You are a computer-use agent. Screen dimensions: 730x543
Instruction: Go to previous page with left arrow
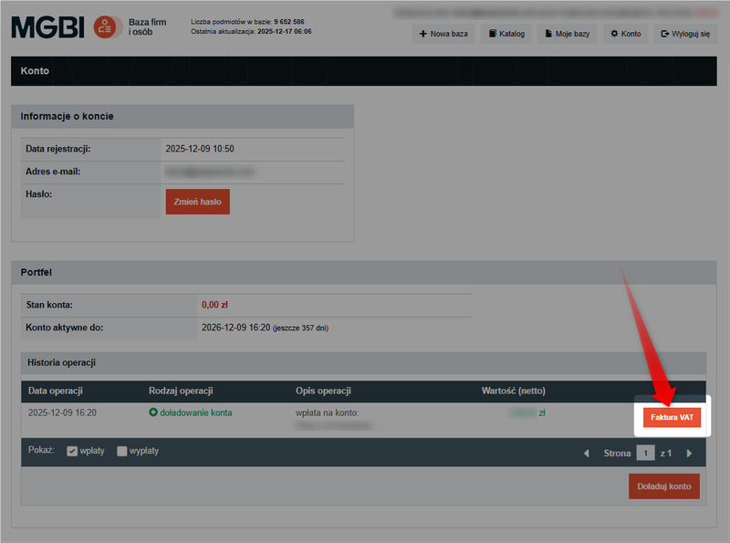point(588,453)
